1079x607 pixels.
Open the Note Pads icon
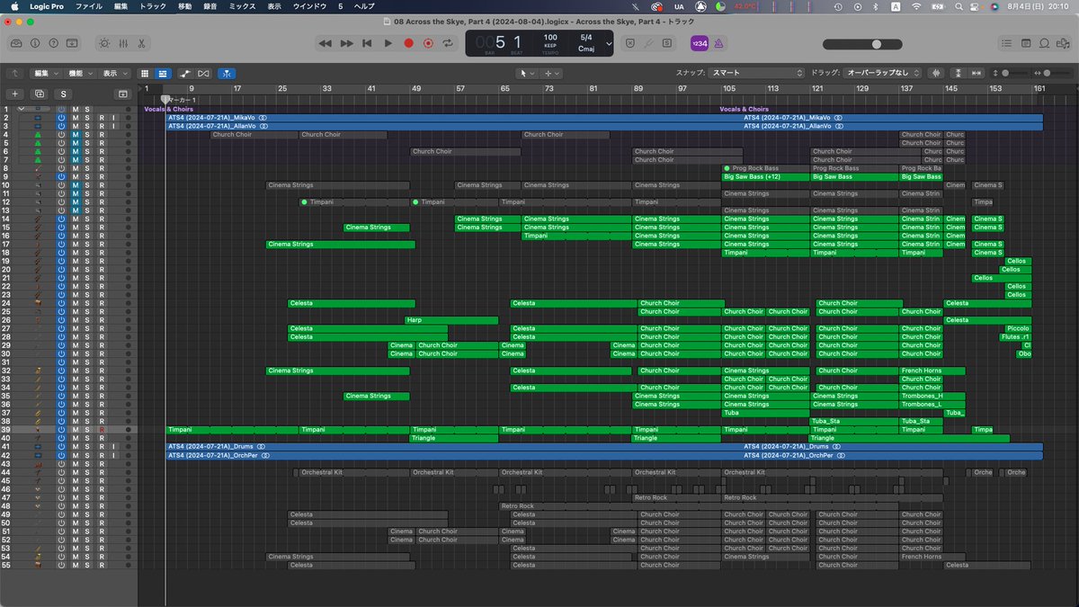[1027, 43]
